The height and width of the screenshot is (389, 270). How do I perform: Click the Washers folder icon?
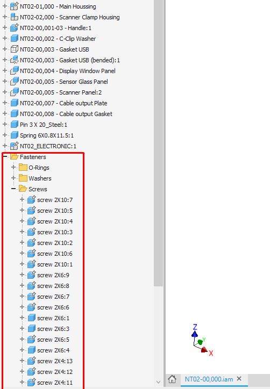[x=23, y=178]
